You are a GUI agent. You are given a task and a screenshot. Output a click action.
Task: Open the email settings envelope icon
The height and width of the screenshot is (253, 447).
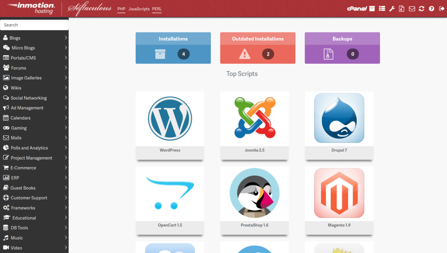point(412,8)
